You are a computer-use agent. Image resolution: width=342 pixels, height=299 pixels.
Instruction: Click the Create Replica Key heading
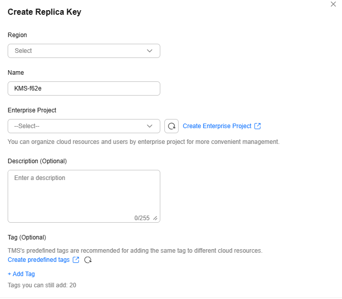[44, 12]
